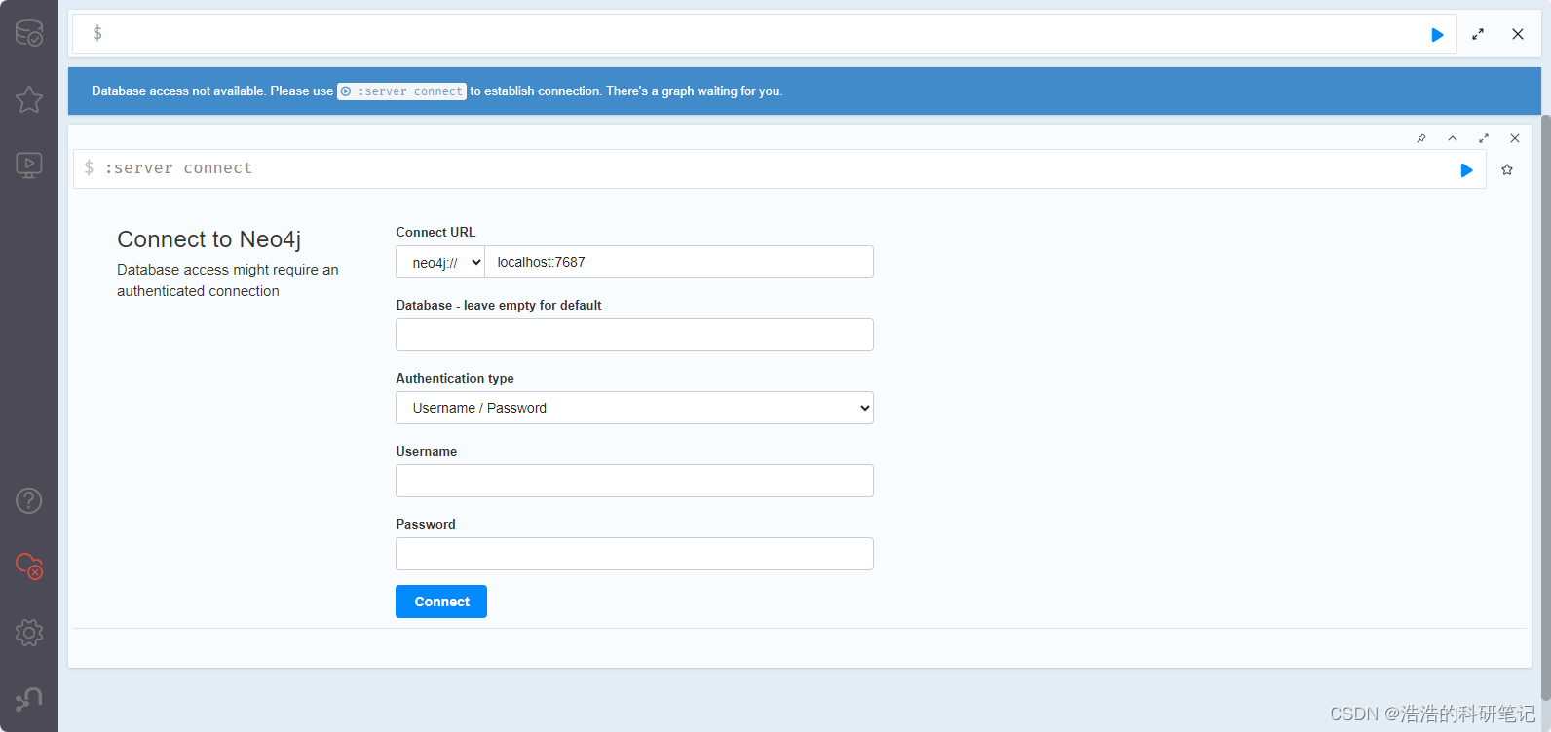Open the About Neo4j icon
Viewport: 1551px width, 732px height.
[x=29, y=699]
